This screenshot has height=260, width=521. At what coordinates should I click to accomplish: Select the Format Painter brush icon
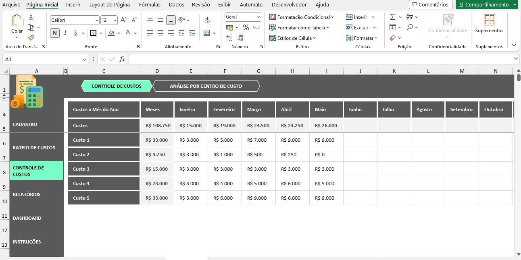(x=31, y=37)
